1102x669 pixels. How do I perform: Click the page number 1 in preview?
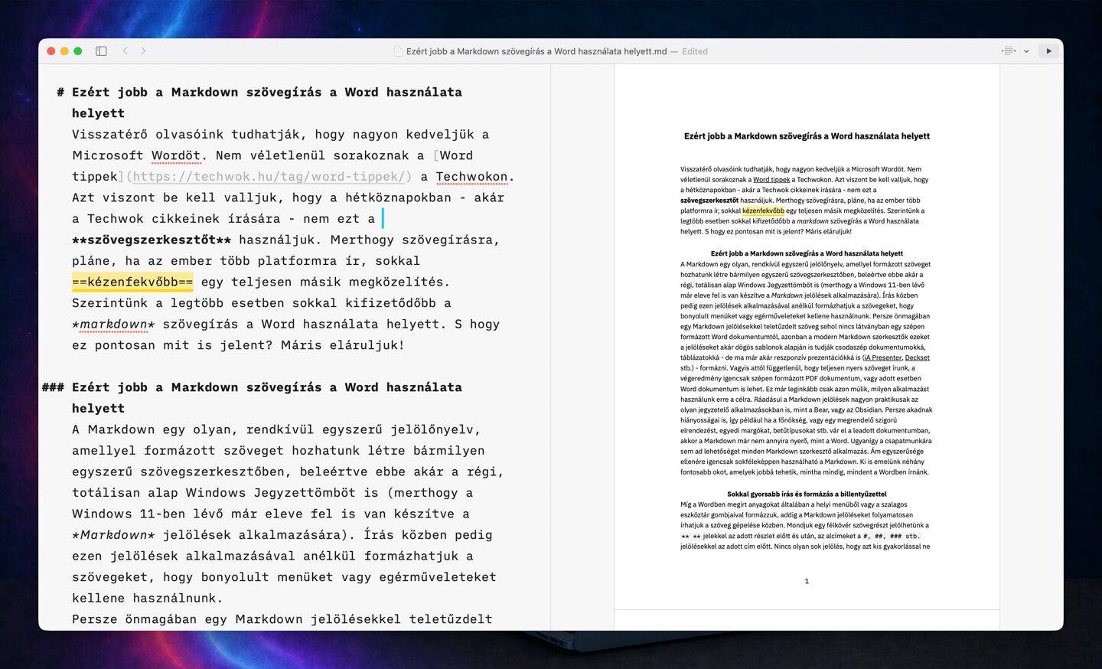(x=807, y=582)
